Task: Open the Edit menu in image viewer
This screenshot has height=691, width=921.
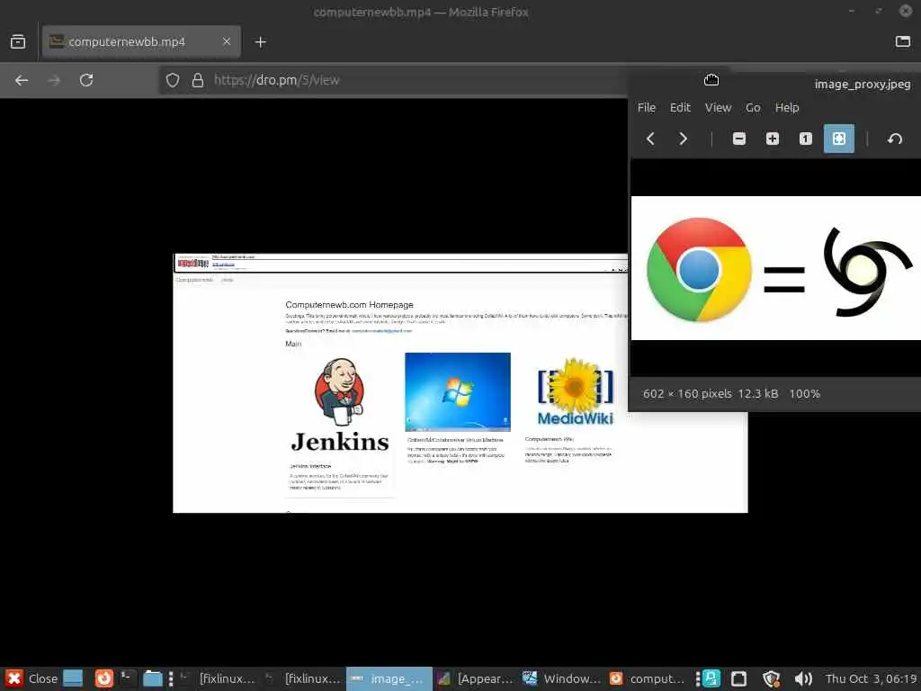Action: point(680,108)
